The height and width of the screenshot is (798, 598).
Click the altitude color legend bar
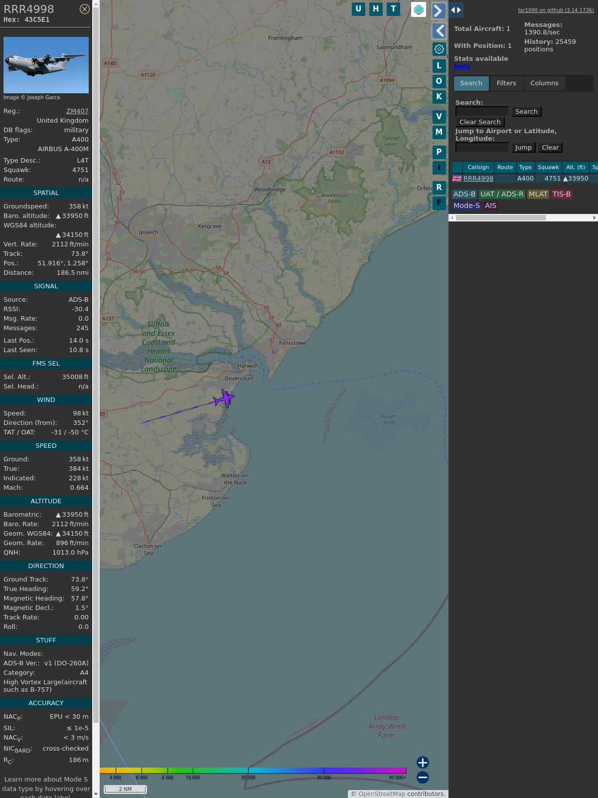coord(253,771)
